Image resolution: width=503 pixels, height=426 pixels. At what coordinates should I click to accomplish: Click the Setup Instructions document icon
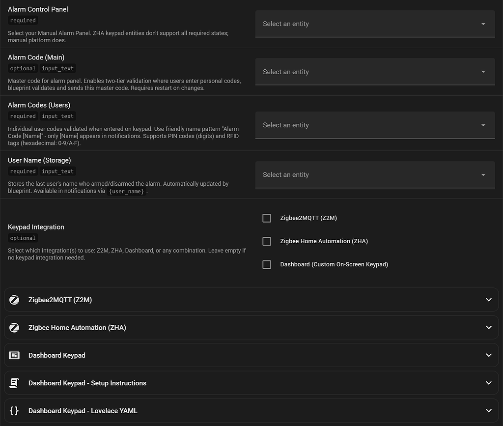click(x=14, y=383)
